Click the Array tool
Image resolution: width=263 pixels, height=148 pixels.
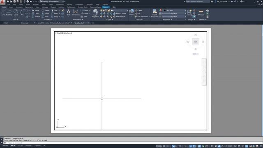55,16
